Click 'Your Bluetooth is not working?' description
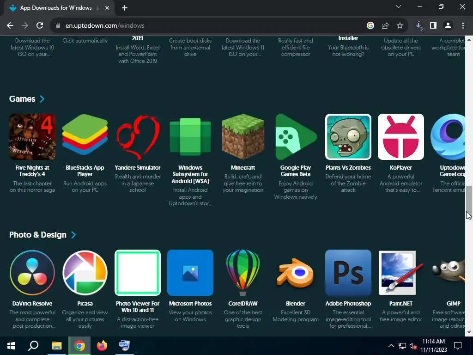 pyautogui.click(x=348, y=51)
